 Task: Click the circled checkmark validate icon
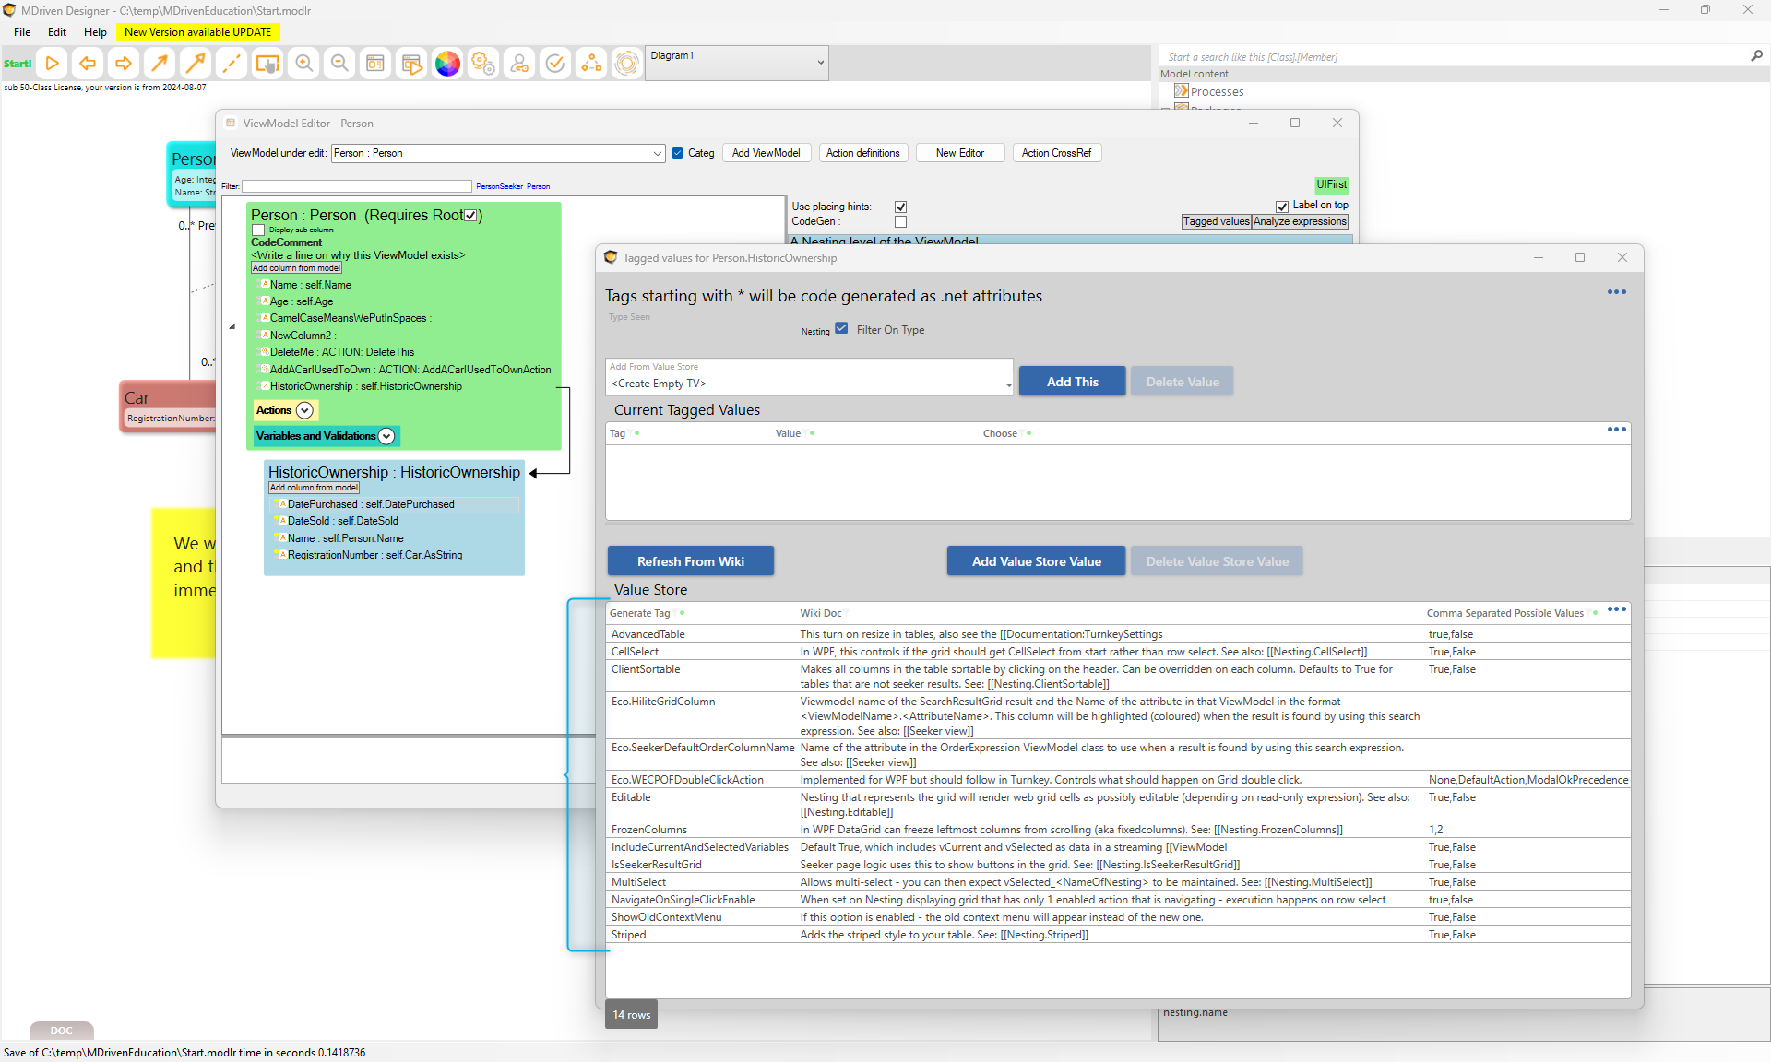(x=555, y=64)
